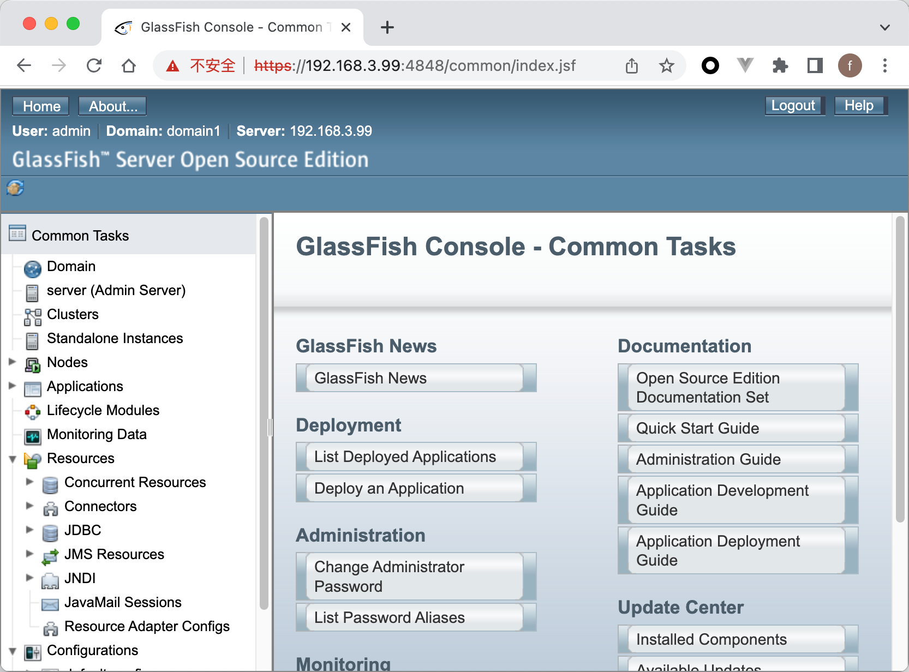
Task: Click the JMS Resources icon
Action: point(50,556)
